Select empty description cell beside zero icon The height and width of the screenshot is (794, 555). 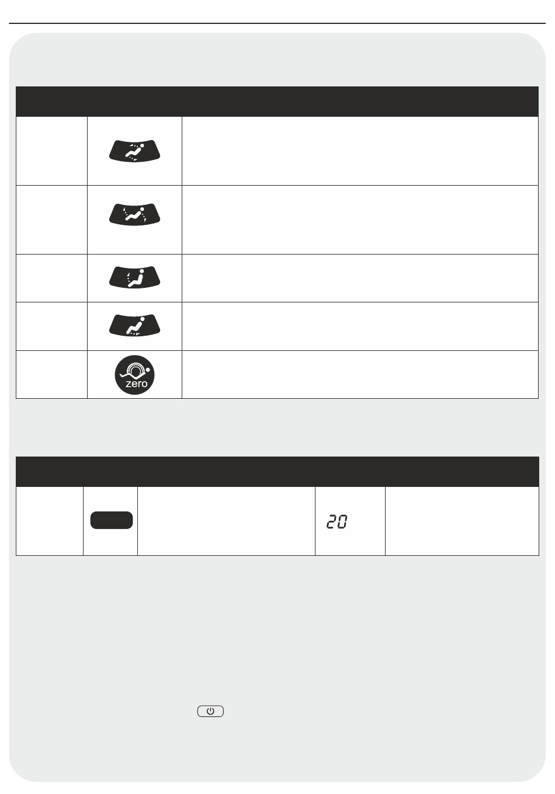pyautogui.click(x=360, y=375)
